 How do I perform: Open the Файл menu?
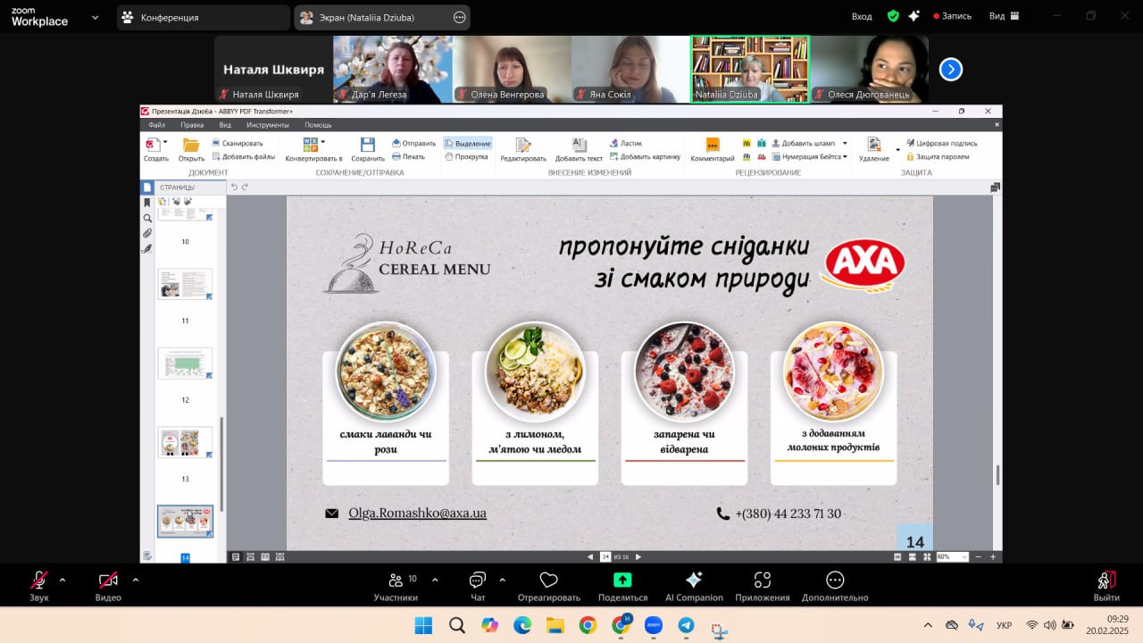pos(157,125)
